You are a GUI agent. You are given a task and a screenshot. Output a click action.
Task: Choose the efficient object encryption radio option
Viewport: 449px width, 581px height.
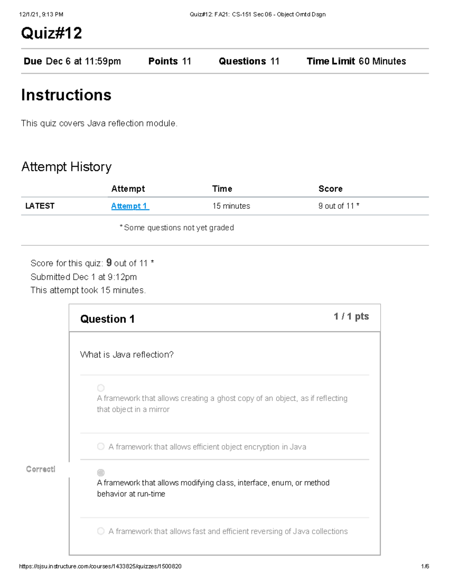tap(101, 446)
